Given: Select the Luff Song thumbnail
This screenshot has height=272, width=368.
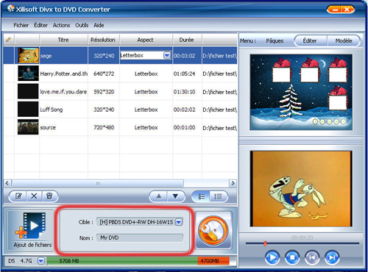Looking at the screenshot, I should click(x=28, y=109).
